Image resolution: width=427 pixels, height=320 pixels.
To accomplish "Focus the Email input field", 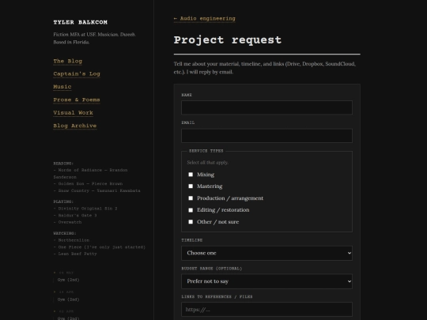I will (267, 136).
